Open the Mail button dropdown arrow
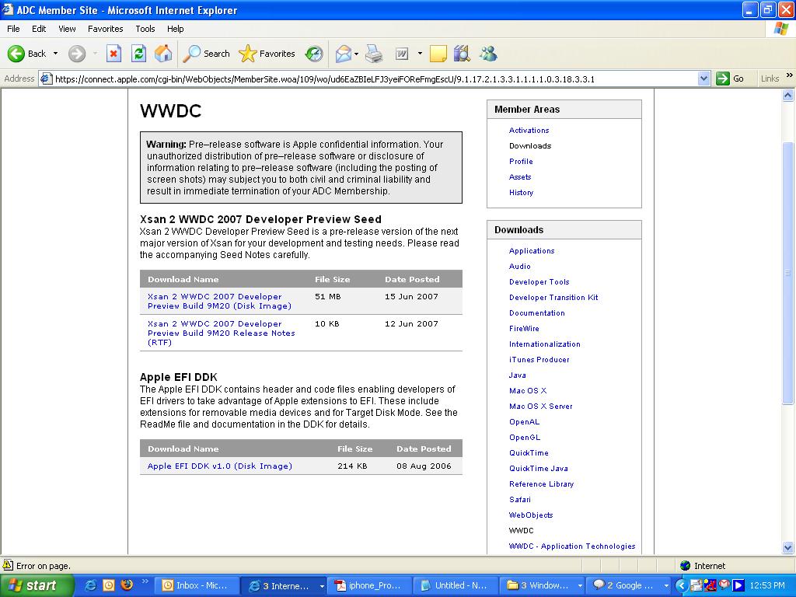The height and width of the screenshot is (597, 796). [x=356, y=54]
